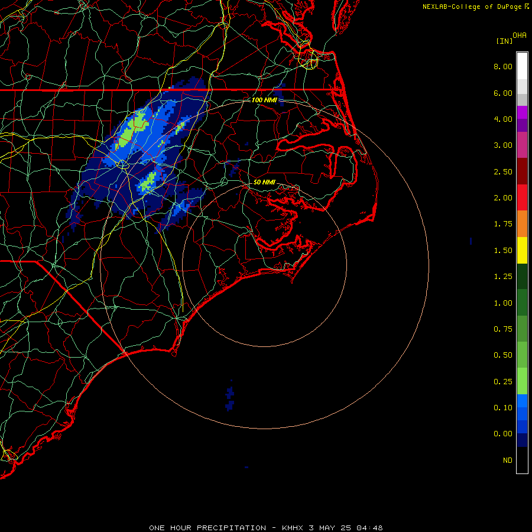Click the 1.25 legend value
This screenshot has width=532, height=532.
click(503, 277)
